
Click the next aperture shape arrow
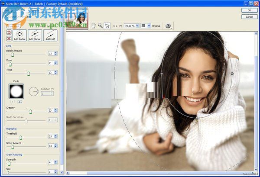click(20, 102)
